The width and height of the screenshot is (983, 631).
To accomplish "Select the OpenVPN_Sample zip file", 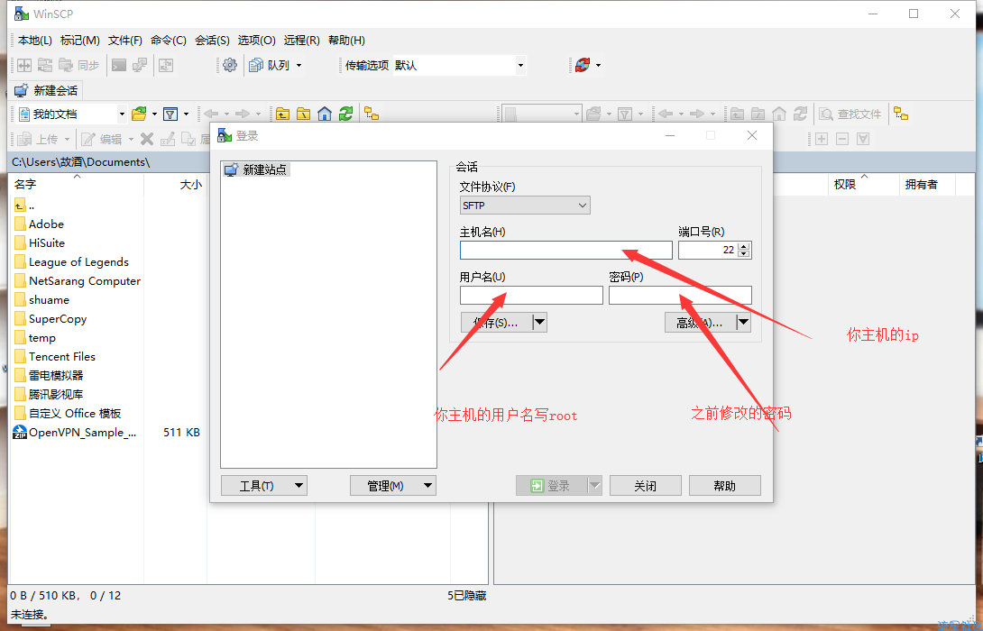I will pos(75,433).
